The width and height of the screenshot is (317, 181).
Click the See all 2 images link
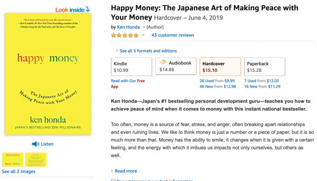click(x=19, y=172)
